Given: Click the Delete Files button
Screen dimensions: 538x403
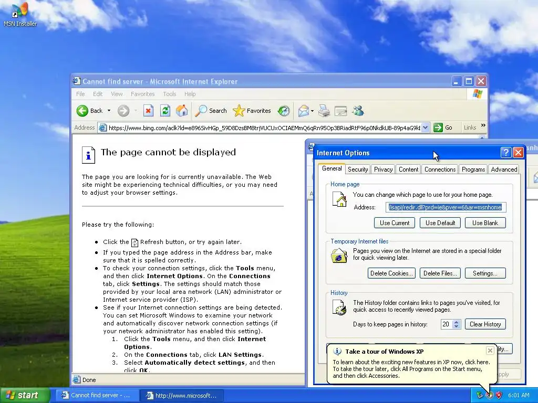Looking at the screenshot, I should 440,273.
